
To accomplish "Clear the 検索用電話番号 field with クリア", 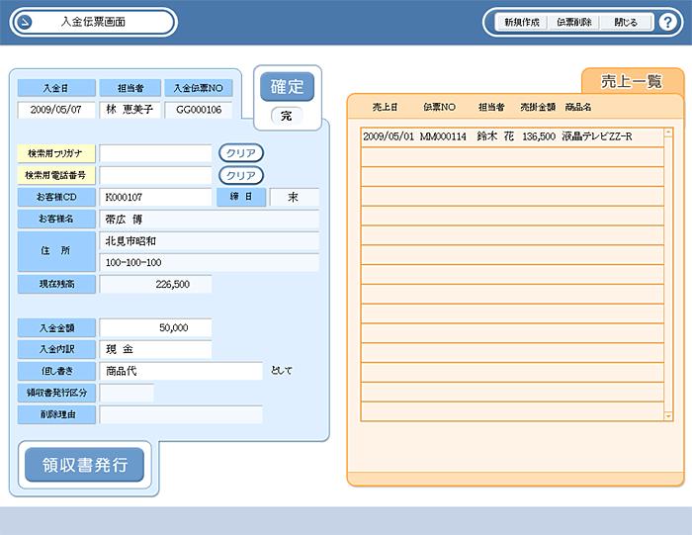I will click(x=240, y=175).
